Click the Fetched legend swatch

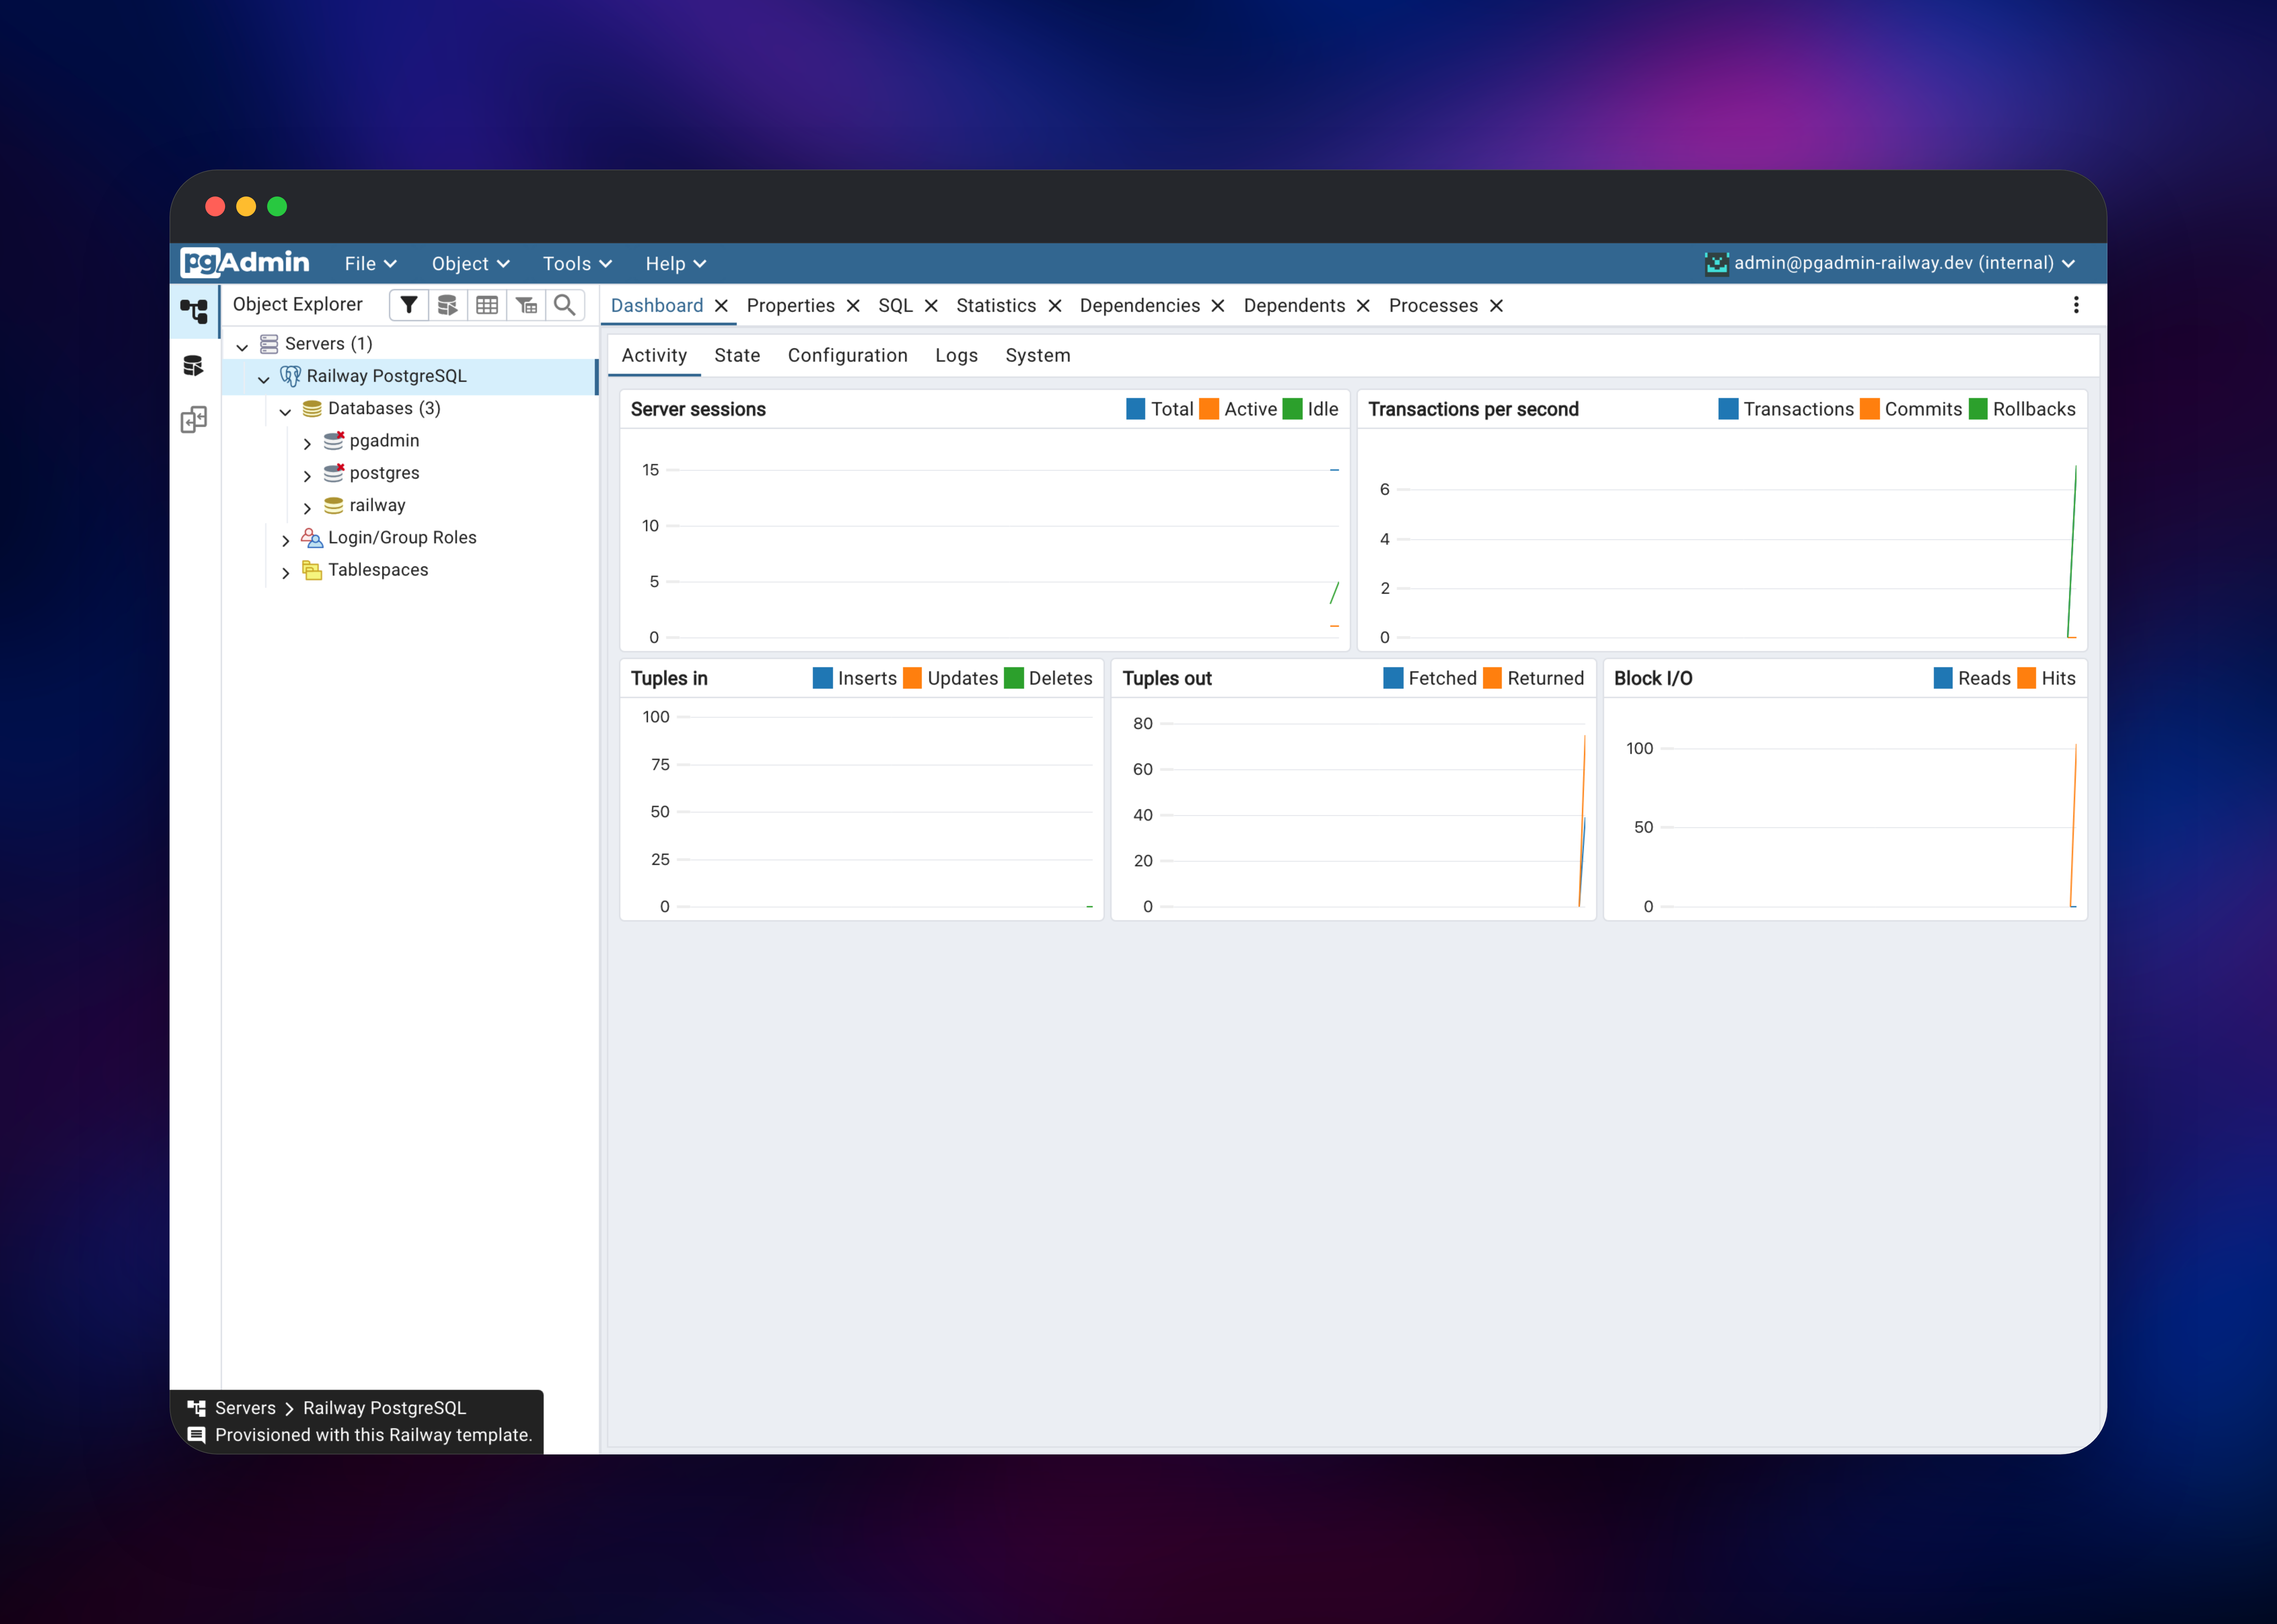pyautogui.click(x=1393, y=678)
